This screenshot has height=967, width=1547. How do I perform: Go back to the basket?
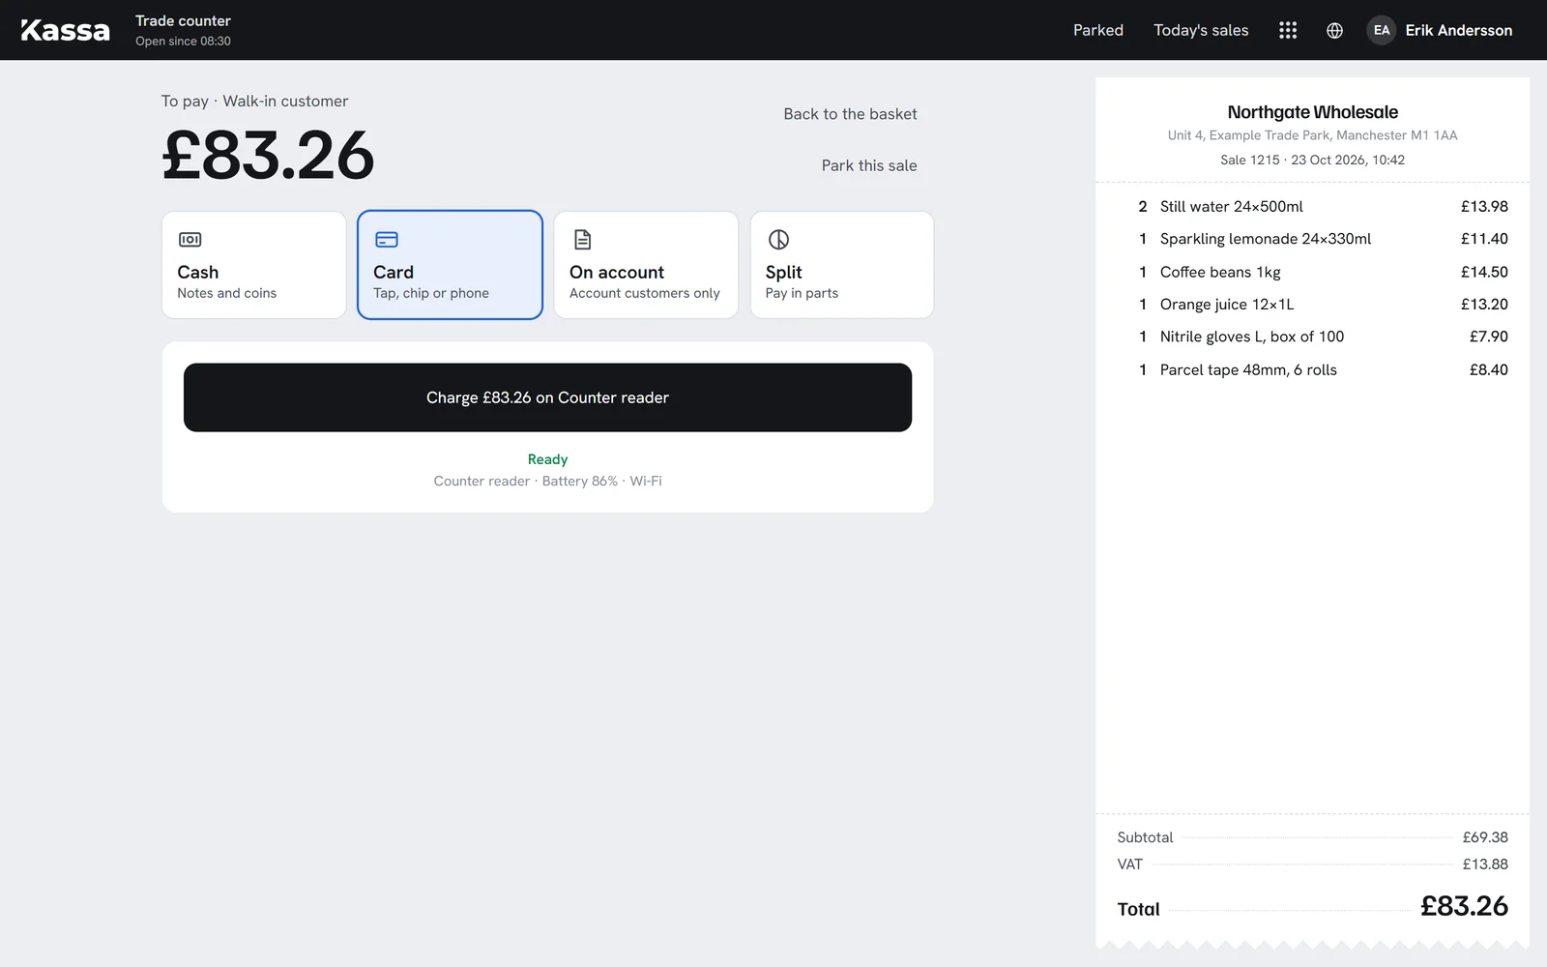[850, 114]
